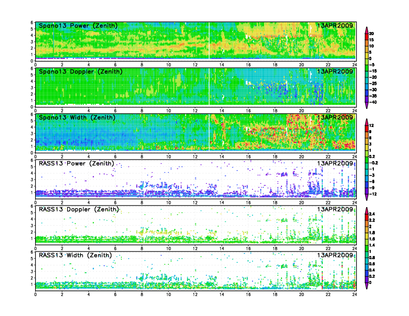Click the '-5' label on the top colorbar
Image resolution: width=409 pixels, height=316 pixels.
(372, 65)
